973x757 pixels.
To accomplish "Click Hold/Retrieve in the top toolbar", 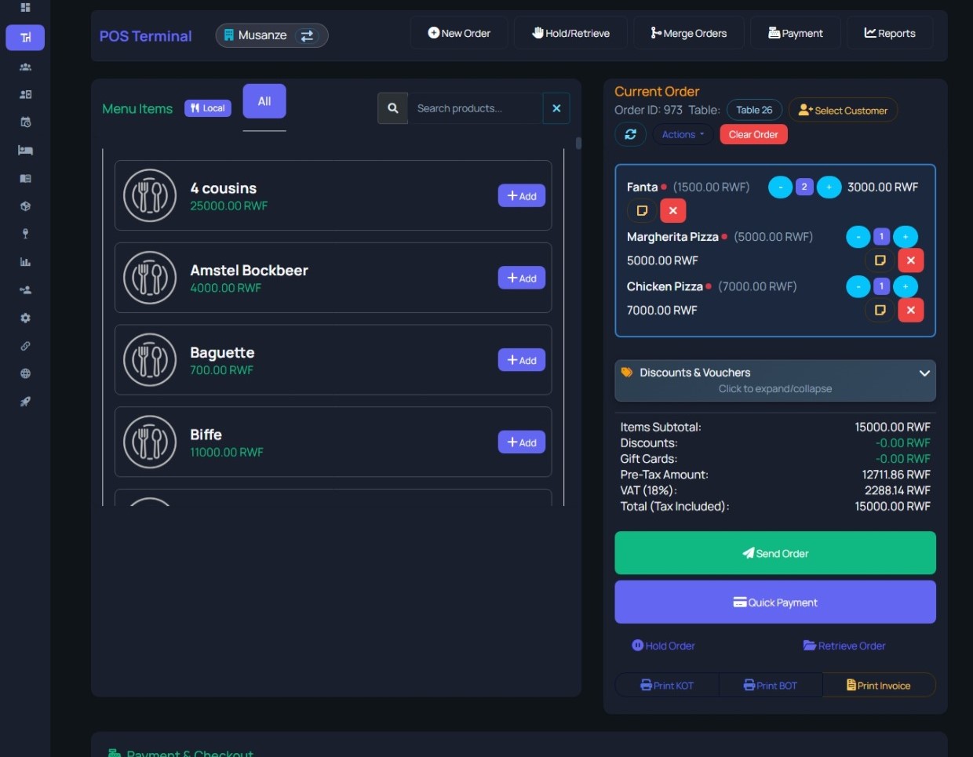I will (570, 33).
